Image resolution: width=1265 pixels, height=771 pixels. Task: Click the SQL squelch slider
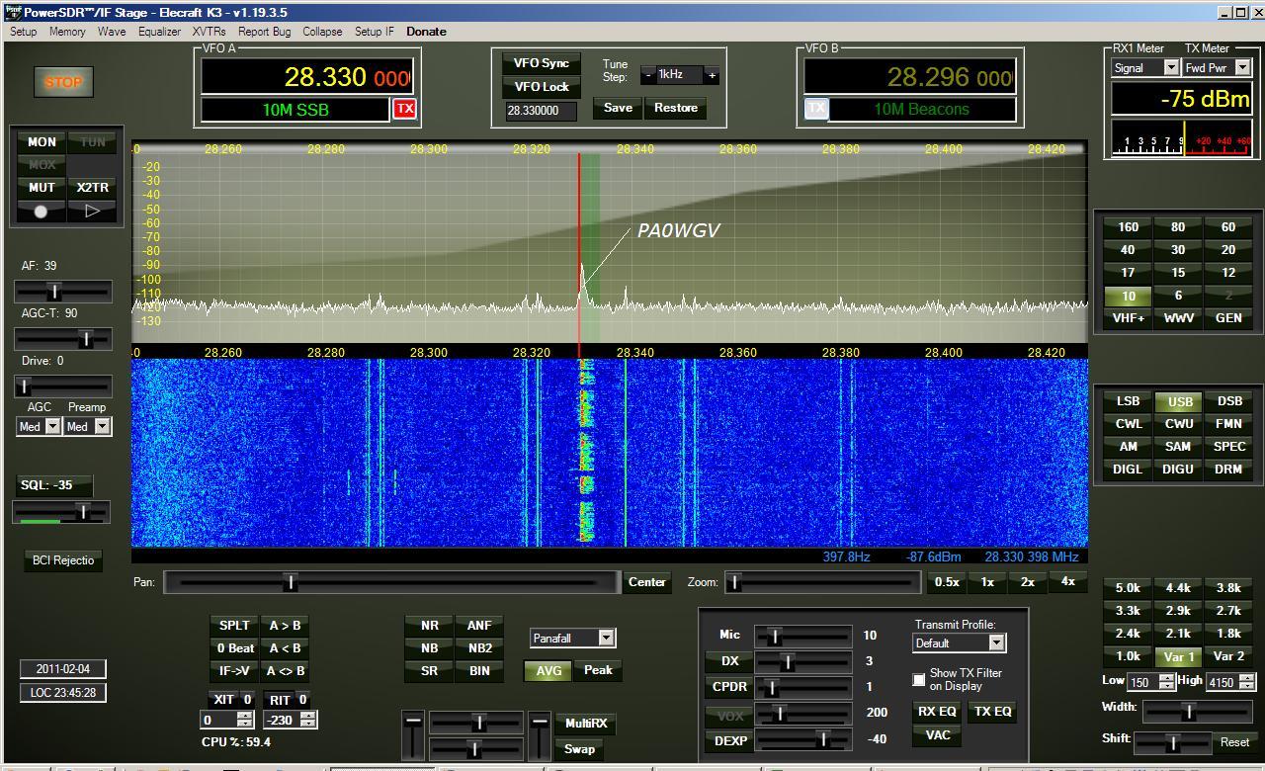click(x=62, y=511)
